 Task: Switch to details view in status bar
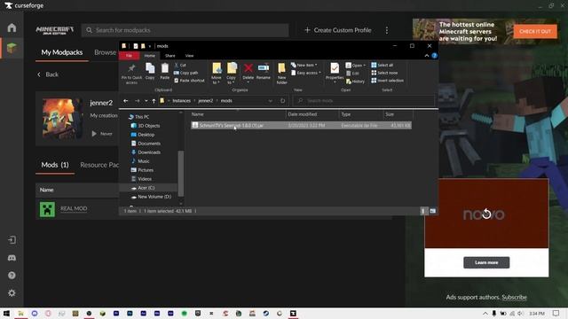tap(423, 211)
